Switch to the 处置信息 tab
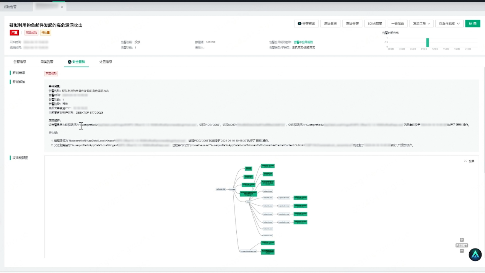 [106, 62]
